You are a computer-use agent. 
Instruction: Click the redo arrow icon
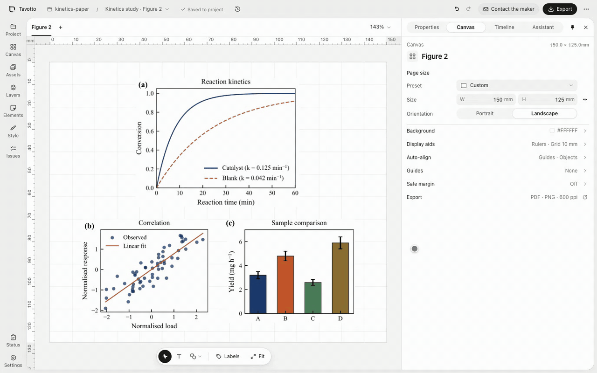(x=468, y=9)
